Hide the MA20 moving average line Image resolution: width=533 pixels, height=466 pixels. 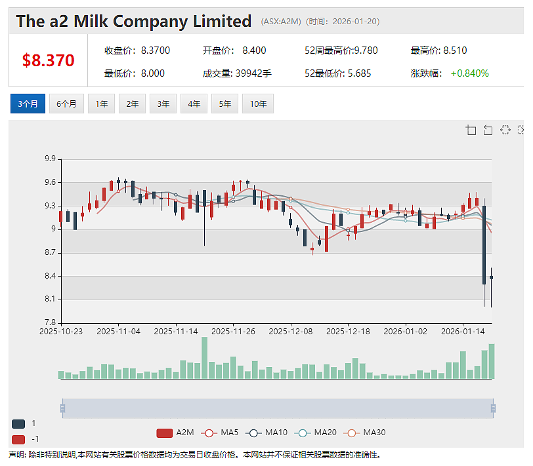(315, 433)
